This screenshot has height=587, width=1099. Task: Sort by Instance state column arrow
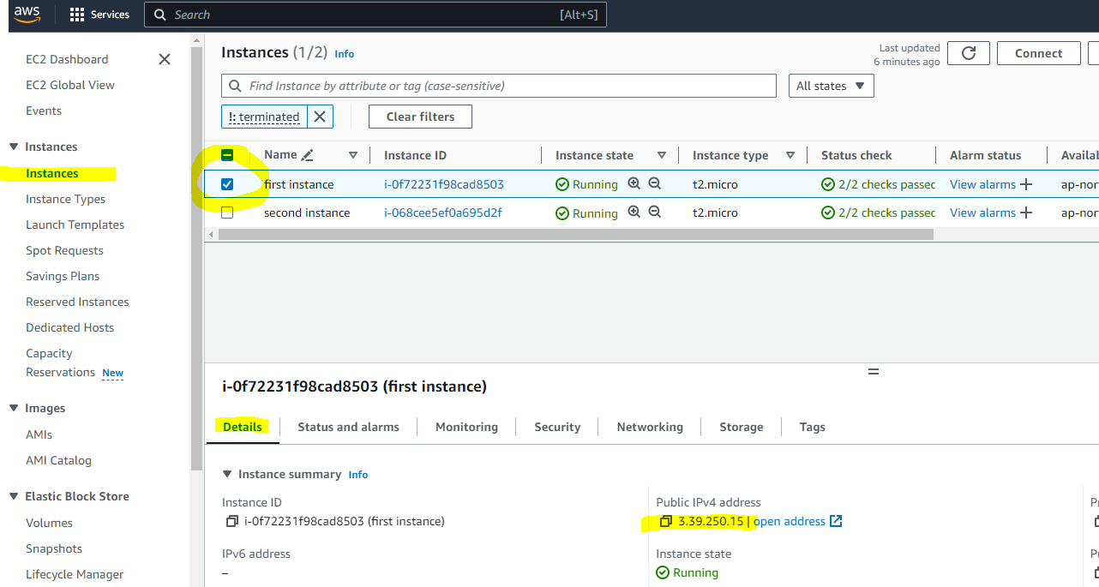tap(662, 155)
